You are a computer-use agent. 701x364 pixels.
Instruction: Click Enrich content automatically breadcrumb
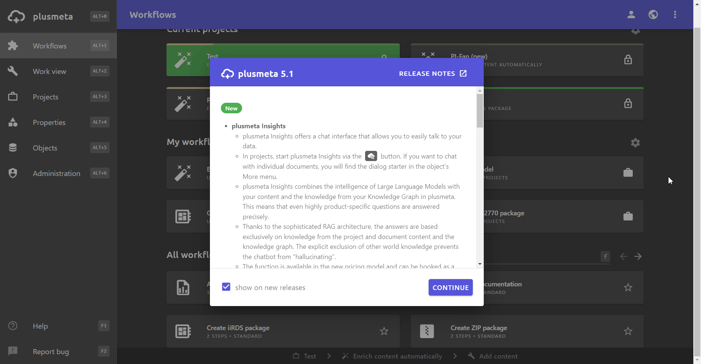click(392, 356)
